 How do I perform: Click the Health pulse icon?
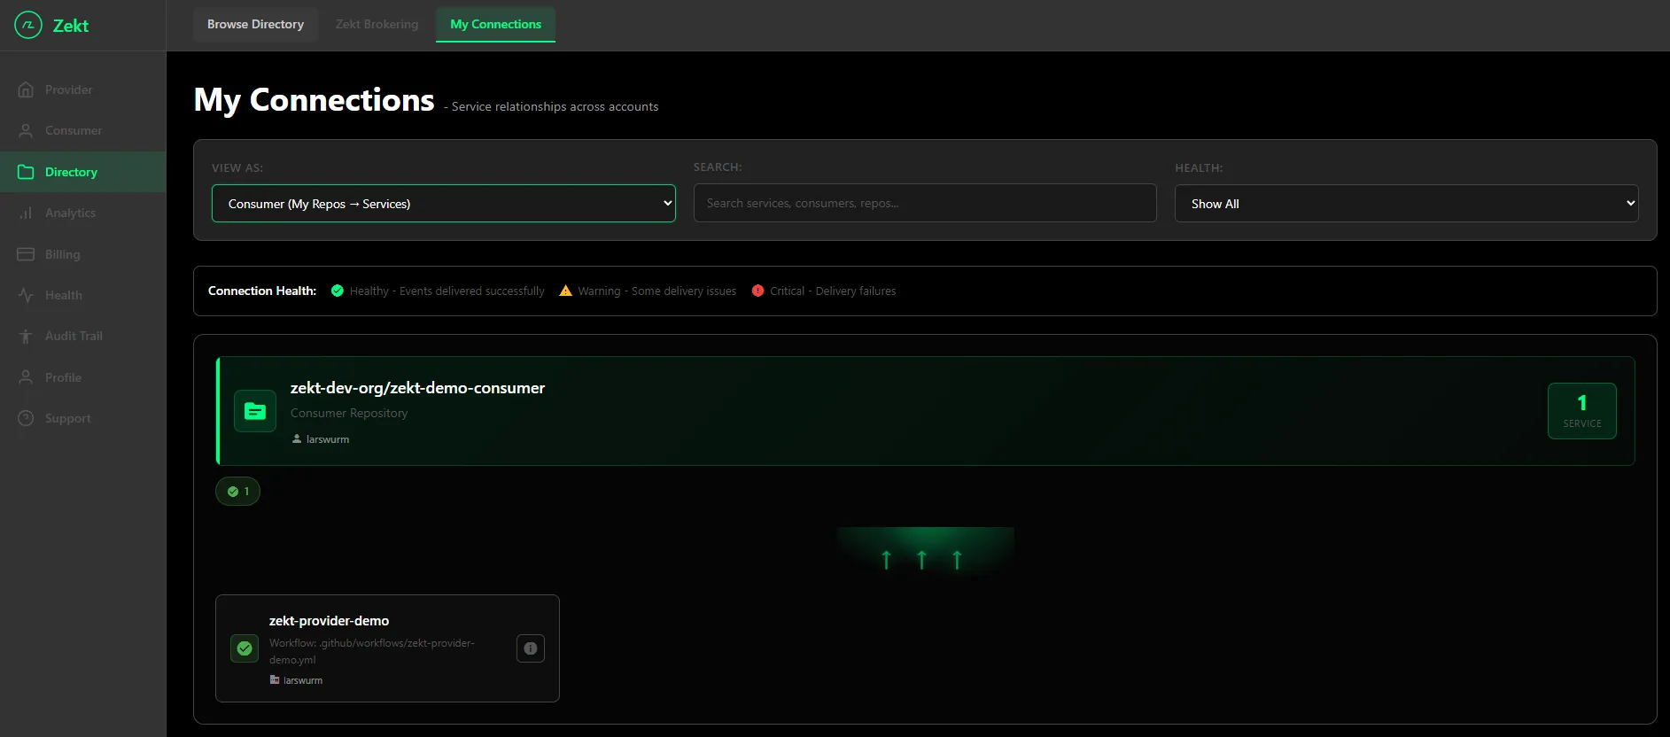(x=26, y=295)
